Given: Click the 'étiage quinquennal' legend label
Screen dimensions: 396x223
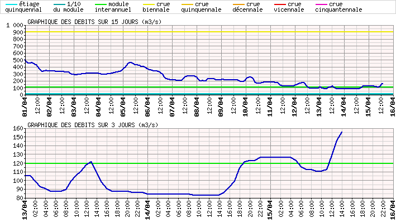Looking at the screenshot, I should coord(23,7).
